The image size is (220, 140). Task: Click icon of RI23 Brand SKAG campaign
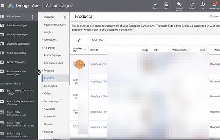(x=2, y=91)
